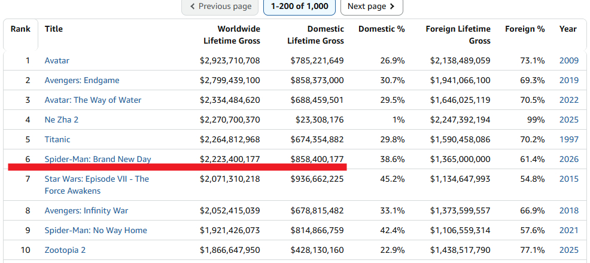Click the Worldwide Lifetime Gross column header
Screen dimensions: 590x263
pyautogui.click(x=232, y=35)
